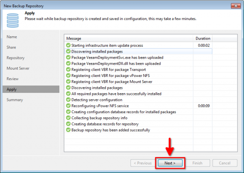Open the Share step in sidebar
Viewport: 244px width, 173px height.
(x=11, y=47)
